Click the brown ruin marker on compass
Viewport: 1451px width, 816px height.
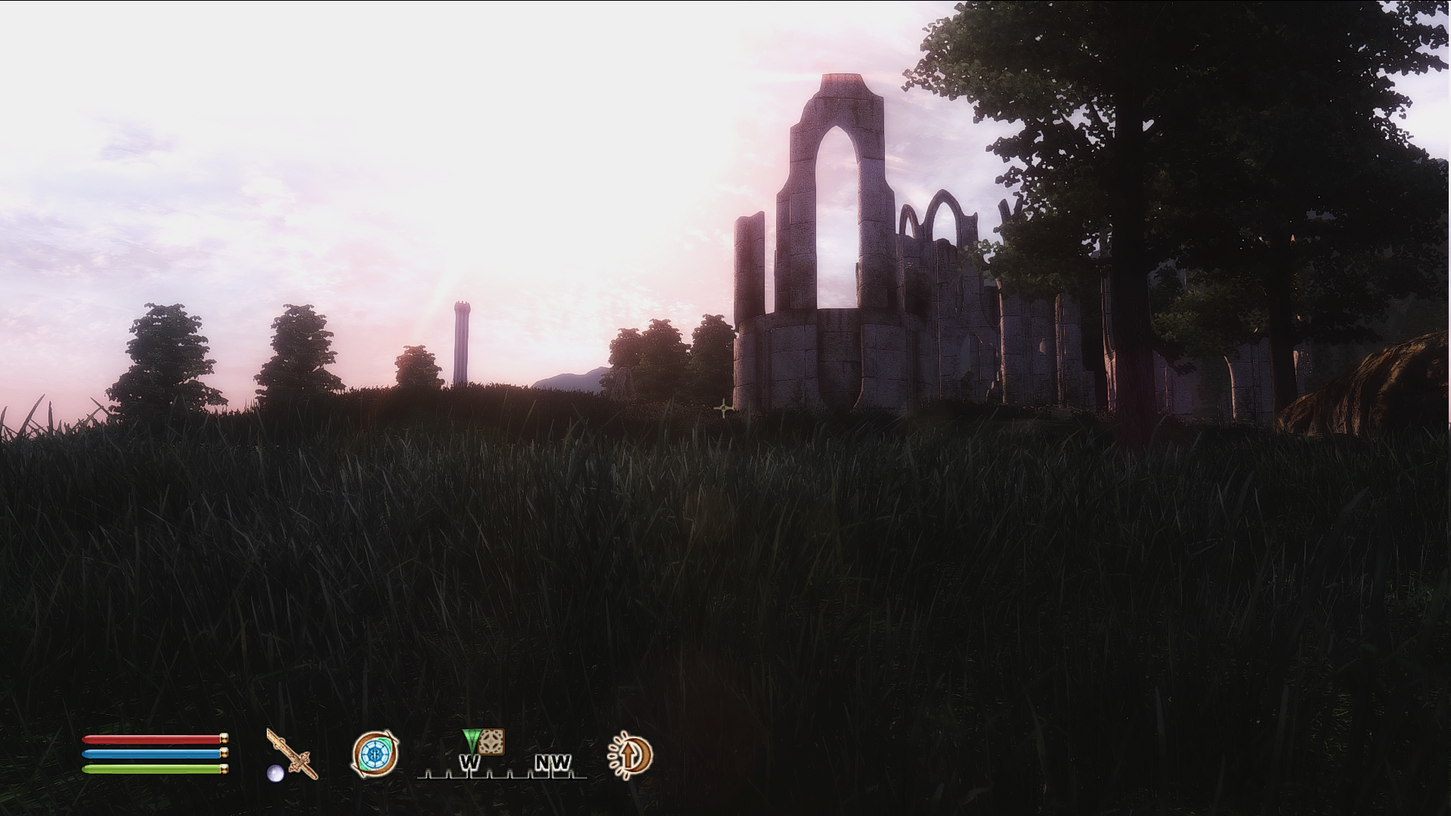click(491, 741)
